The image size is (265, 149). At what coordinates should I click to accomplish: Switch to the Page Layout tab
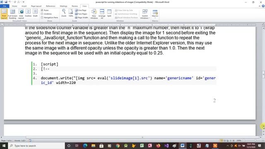pyautogui.click(x=36, y=6)
